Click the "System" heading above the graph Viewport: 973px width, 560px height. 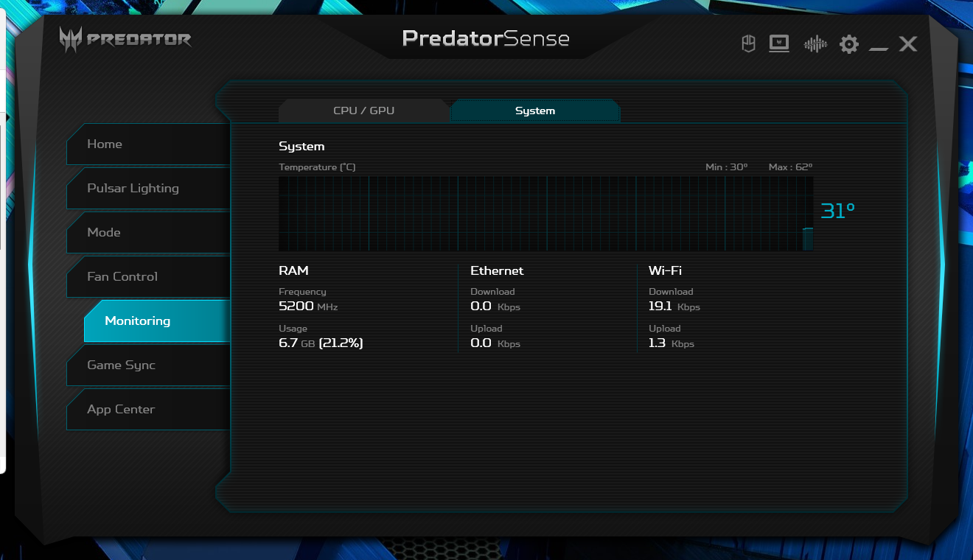(x=301, y=147)
